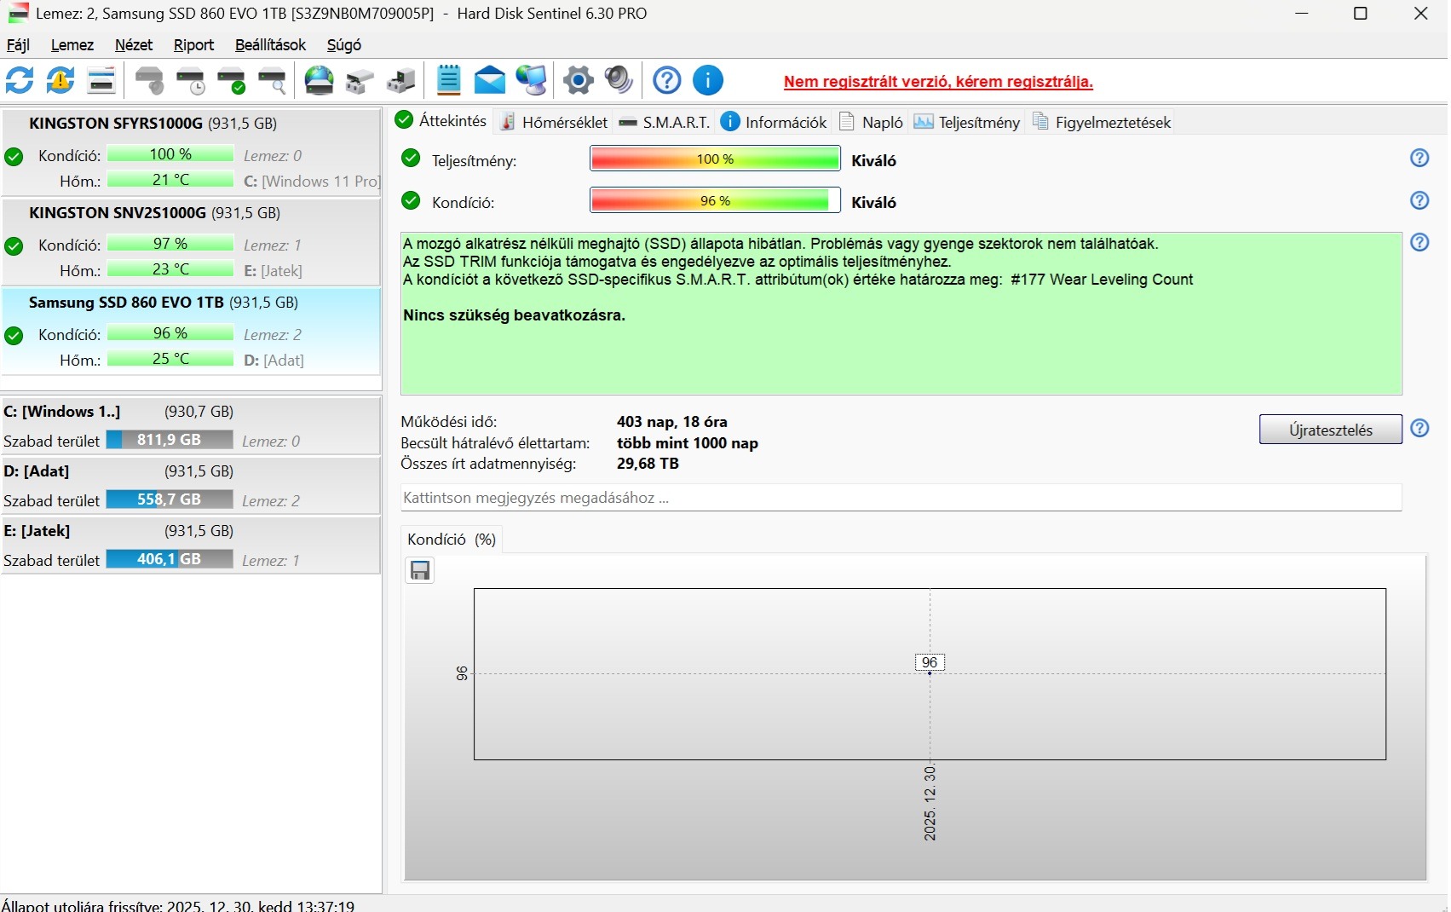Screen dimensions: 1451x912
Task: Click the 96 data point label on chart
Action: click(930, 662)
